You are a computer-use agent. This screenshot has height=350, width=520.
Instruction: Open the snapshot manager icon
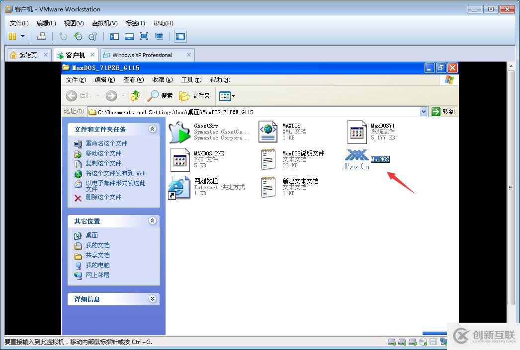[x=93, y=36]
